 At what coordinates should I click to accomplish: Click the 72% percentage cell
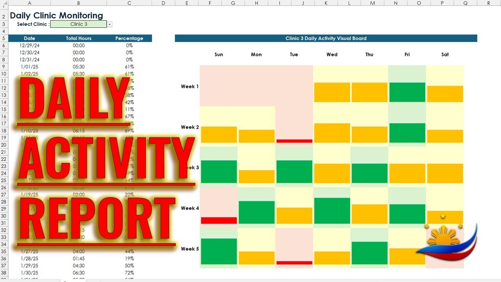[129, 273]
